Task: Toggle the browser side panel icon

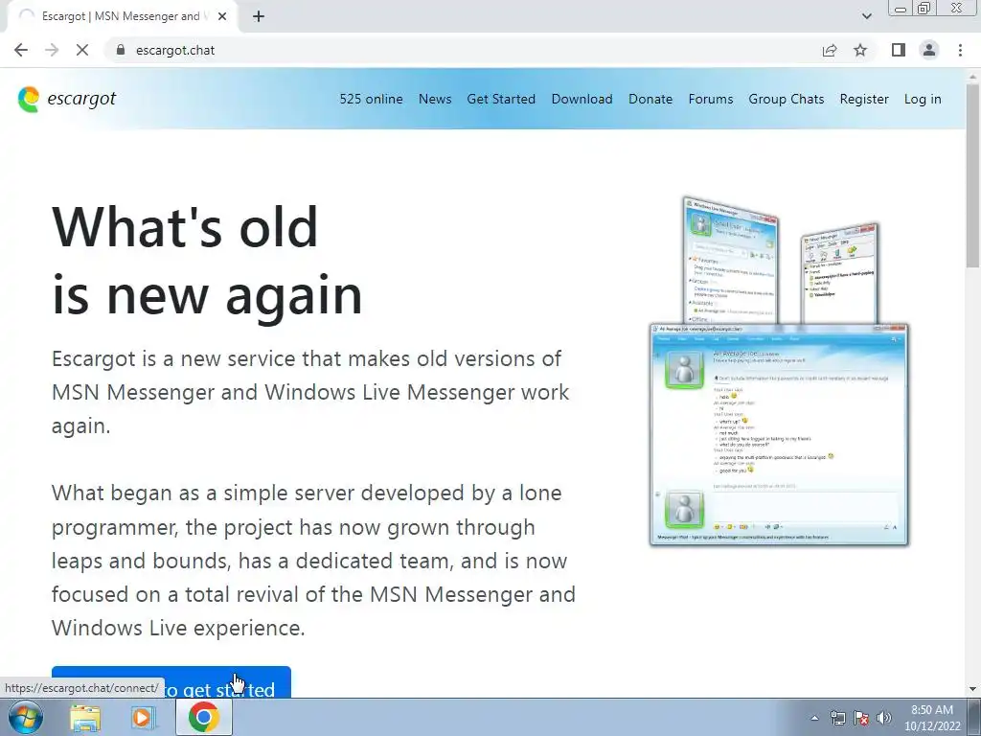Action: click(899, 50)
